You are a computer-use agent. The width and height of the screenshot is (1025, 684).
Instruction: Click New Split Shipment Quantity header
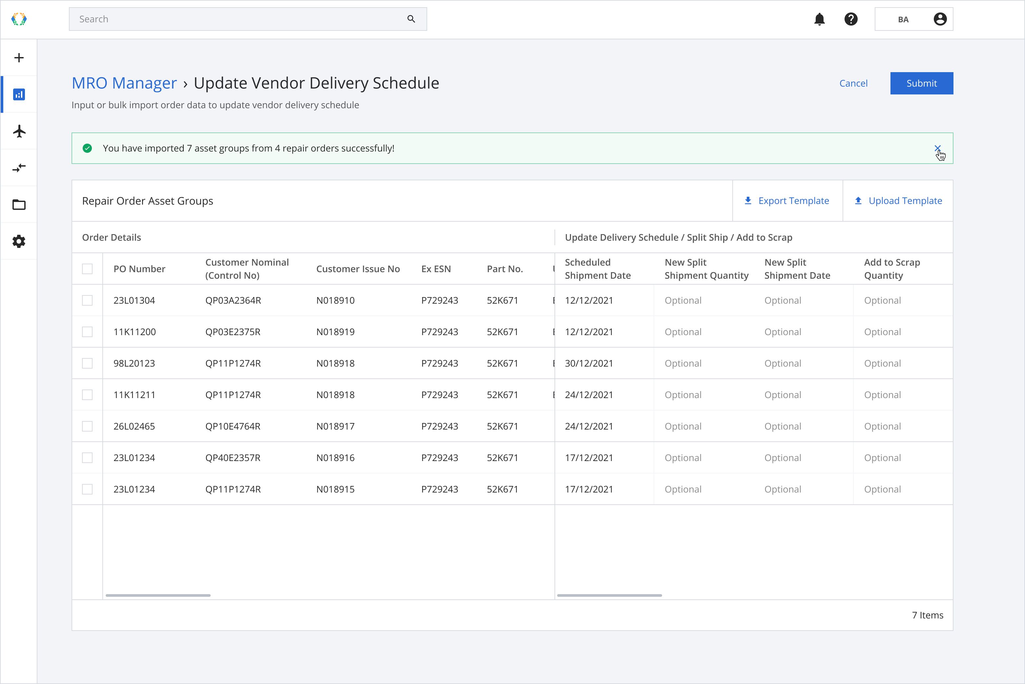tap(706, 269)
